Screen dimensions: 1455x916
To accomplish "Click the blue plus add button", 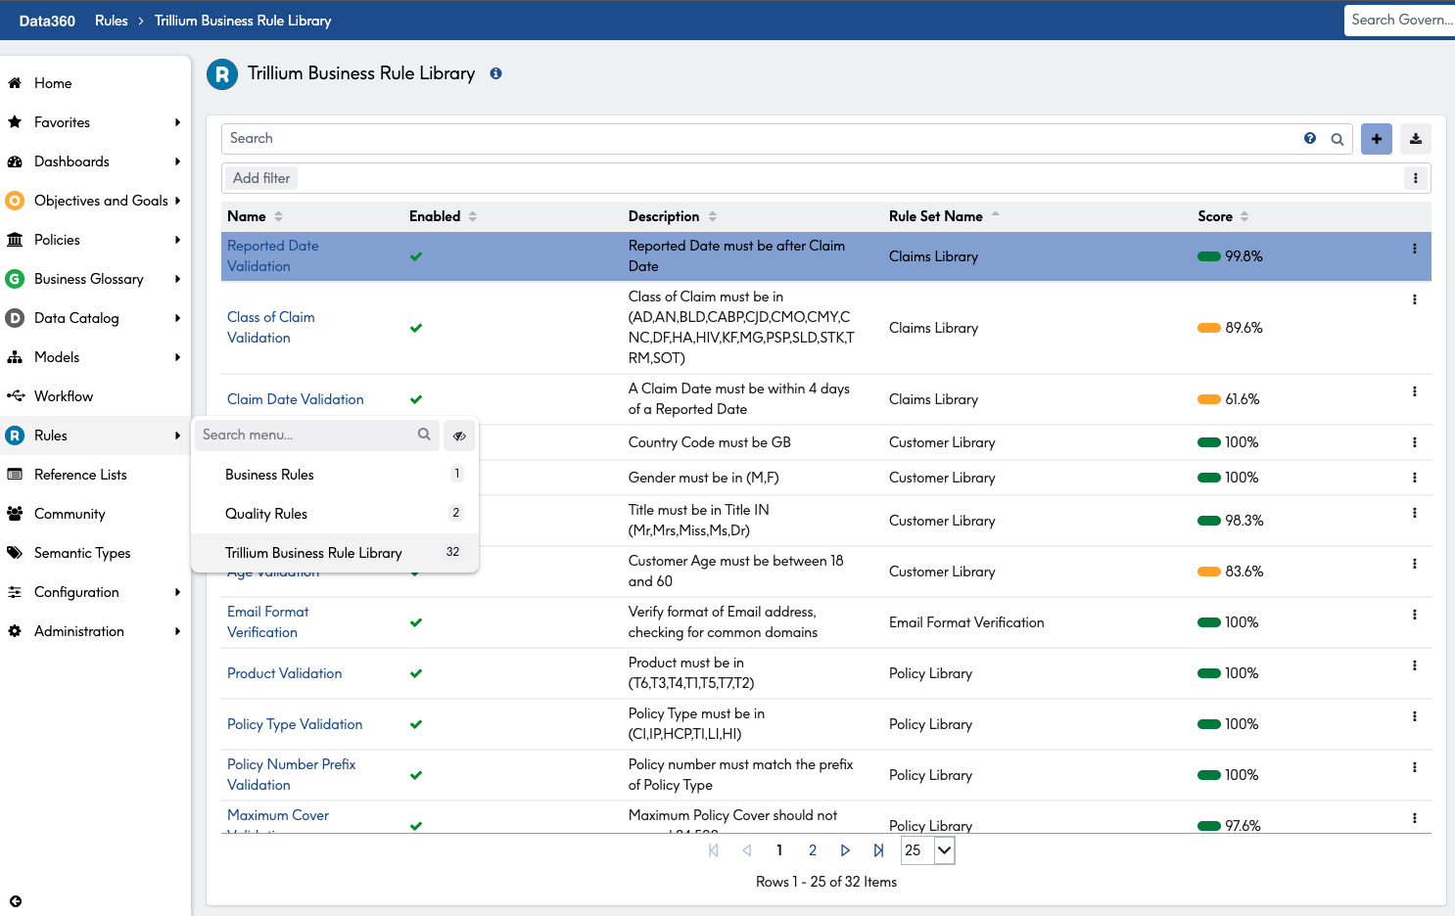I will (1377, 139).
